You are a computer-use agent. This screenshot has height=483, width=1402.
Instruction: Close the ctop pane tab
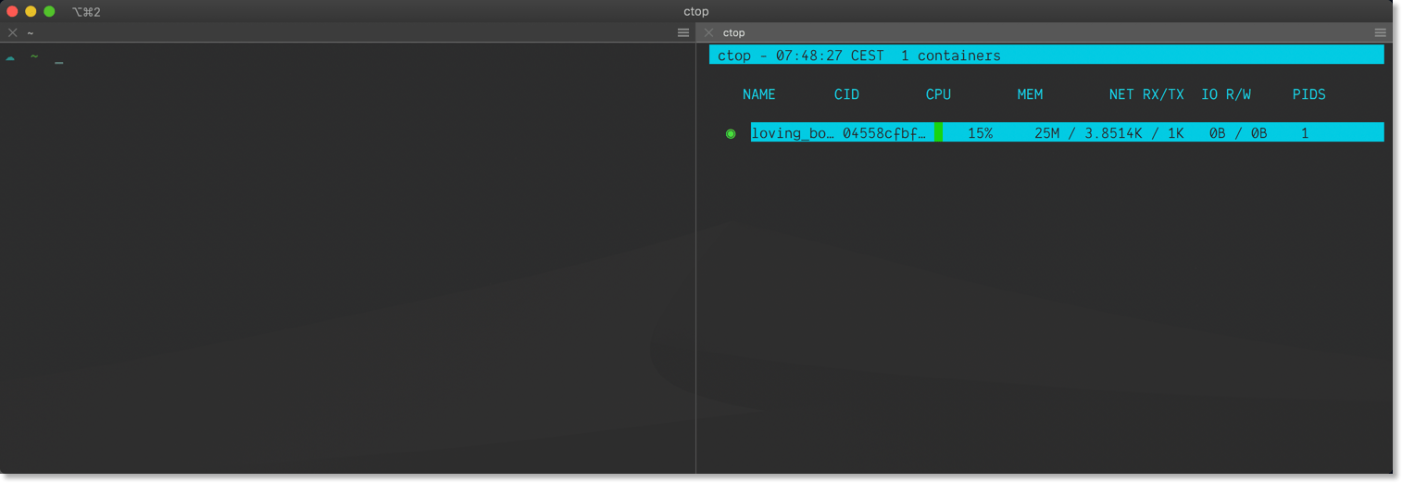709,32
